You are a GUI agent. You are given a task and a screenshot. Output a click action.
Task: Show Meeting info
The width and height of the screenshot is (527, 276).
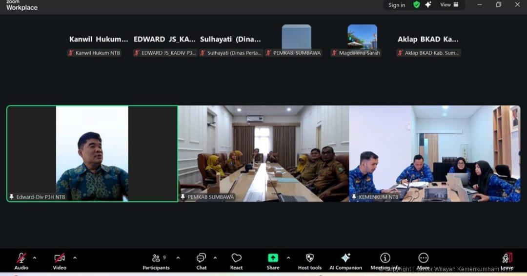click(385, 261)
